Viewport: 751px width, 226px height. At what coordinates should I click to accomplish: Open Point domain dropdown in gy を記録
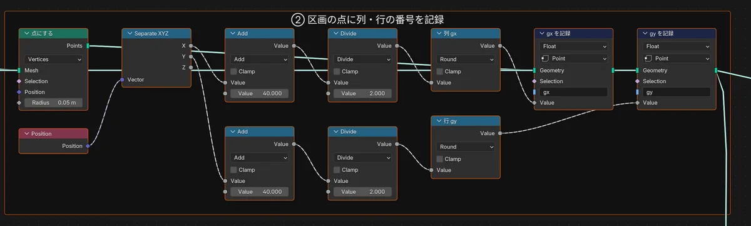tap(677, 58)
